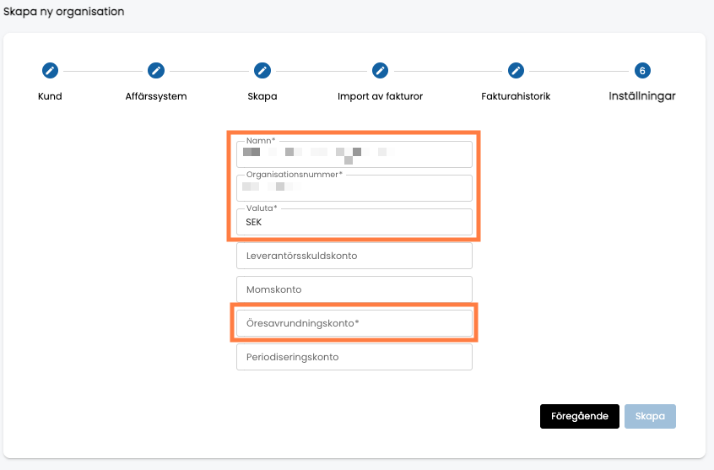
Task: Click the Inställningar step label
Action: (x=642, y=96)
